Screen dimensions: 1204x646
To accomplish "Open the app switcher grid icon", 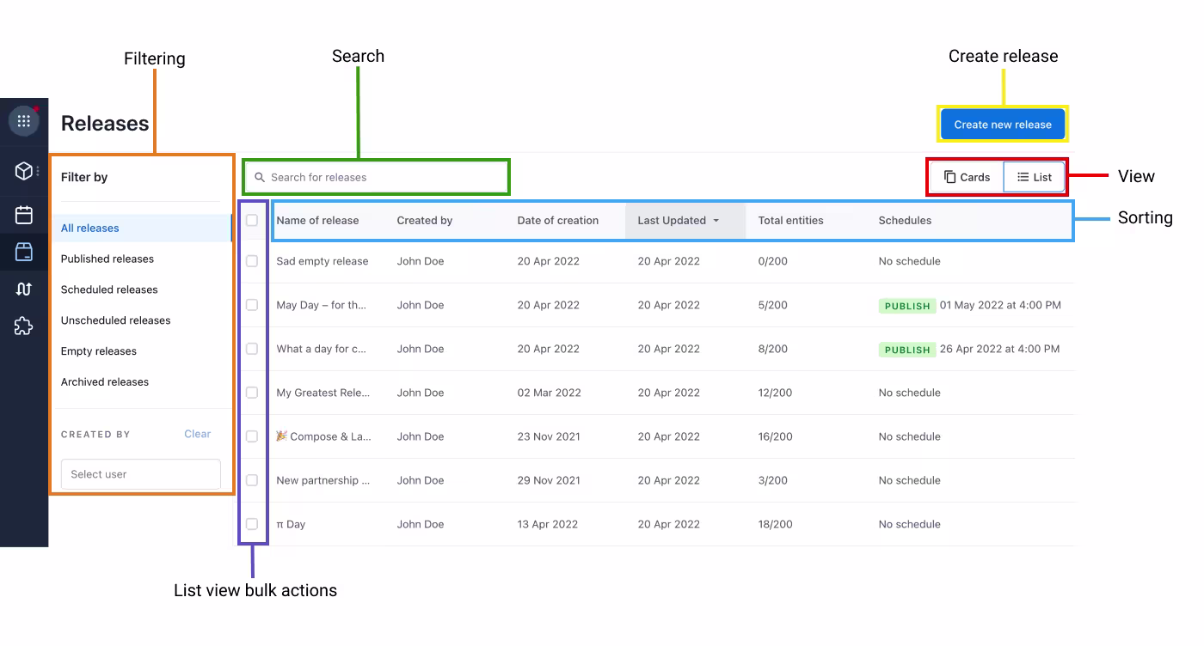I will (x=24, y=121).
